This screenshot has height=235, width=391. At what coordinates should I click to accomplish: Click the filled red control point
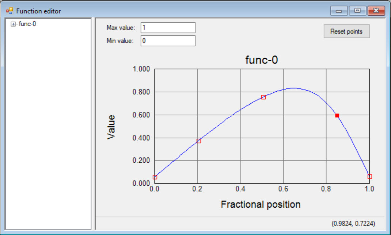(x=337, y=116)
